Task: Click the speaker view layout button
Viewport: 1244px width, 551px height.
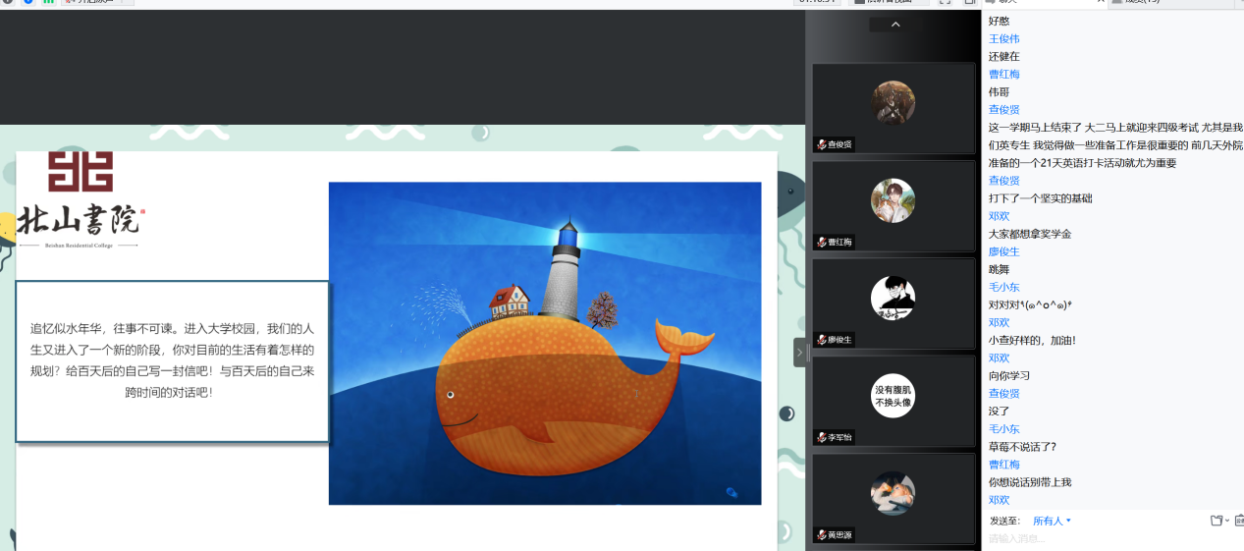Action: (887, 2)
